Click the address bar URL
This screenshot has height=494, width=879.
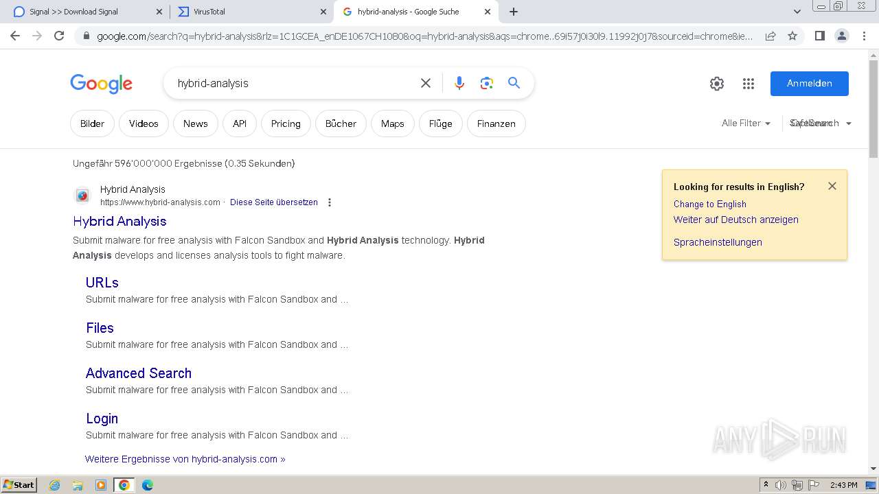424,36
